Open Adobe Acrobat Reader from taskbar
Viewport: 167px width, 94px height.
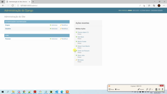click(x=35, y=92)
